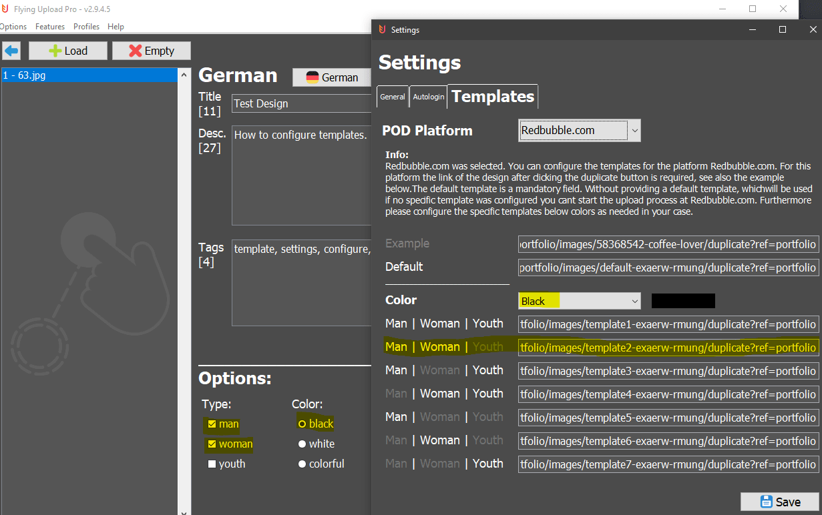Click the template5 URL field
Image resolution: width=822 pixels, height=515 pixels.
668,418
